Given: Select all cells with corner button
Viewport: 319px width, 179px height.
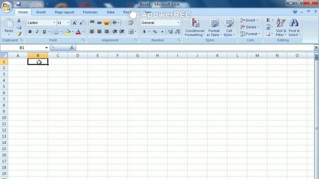Looking at the screenshot, I should (4, 55).
